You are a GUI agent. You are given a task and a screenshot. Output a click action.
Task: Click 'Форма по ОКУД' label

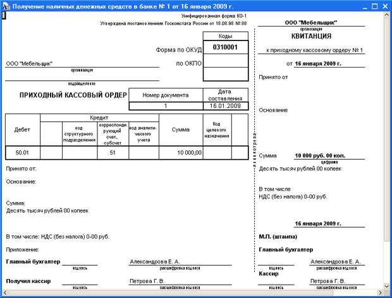[179, 50]
